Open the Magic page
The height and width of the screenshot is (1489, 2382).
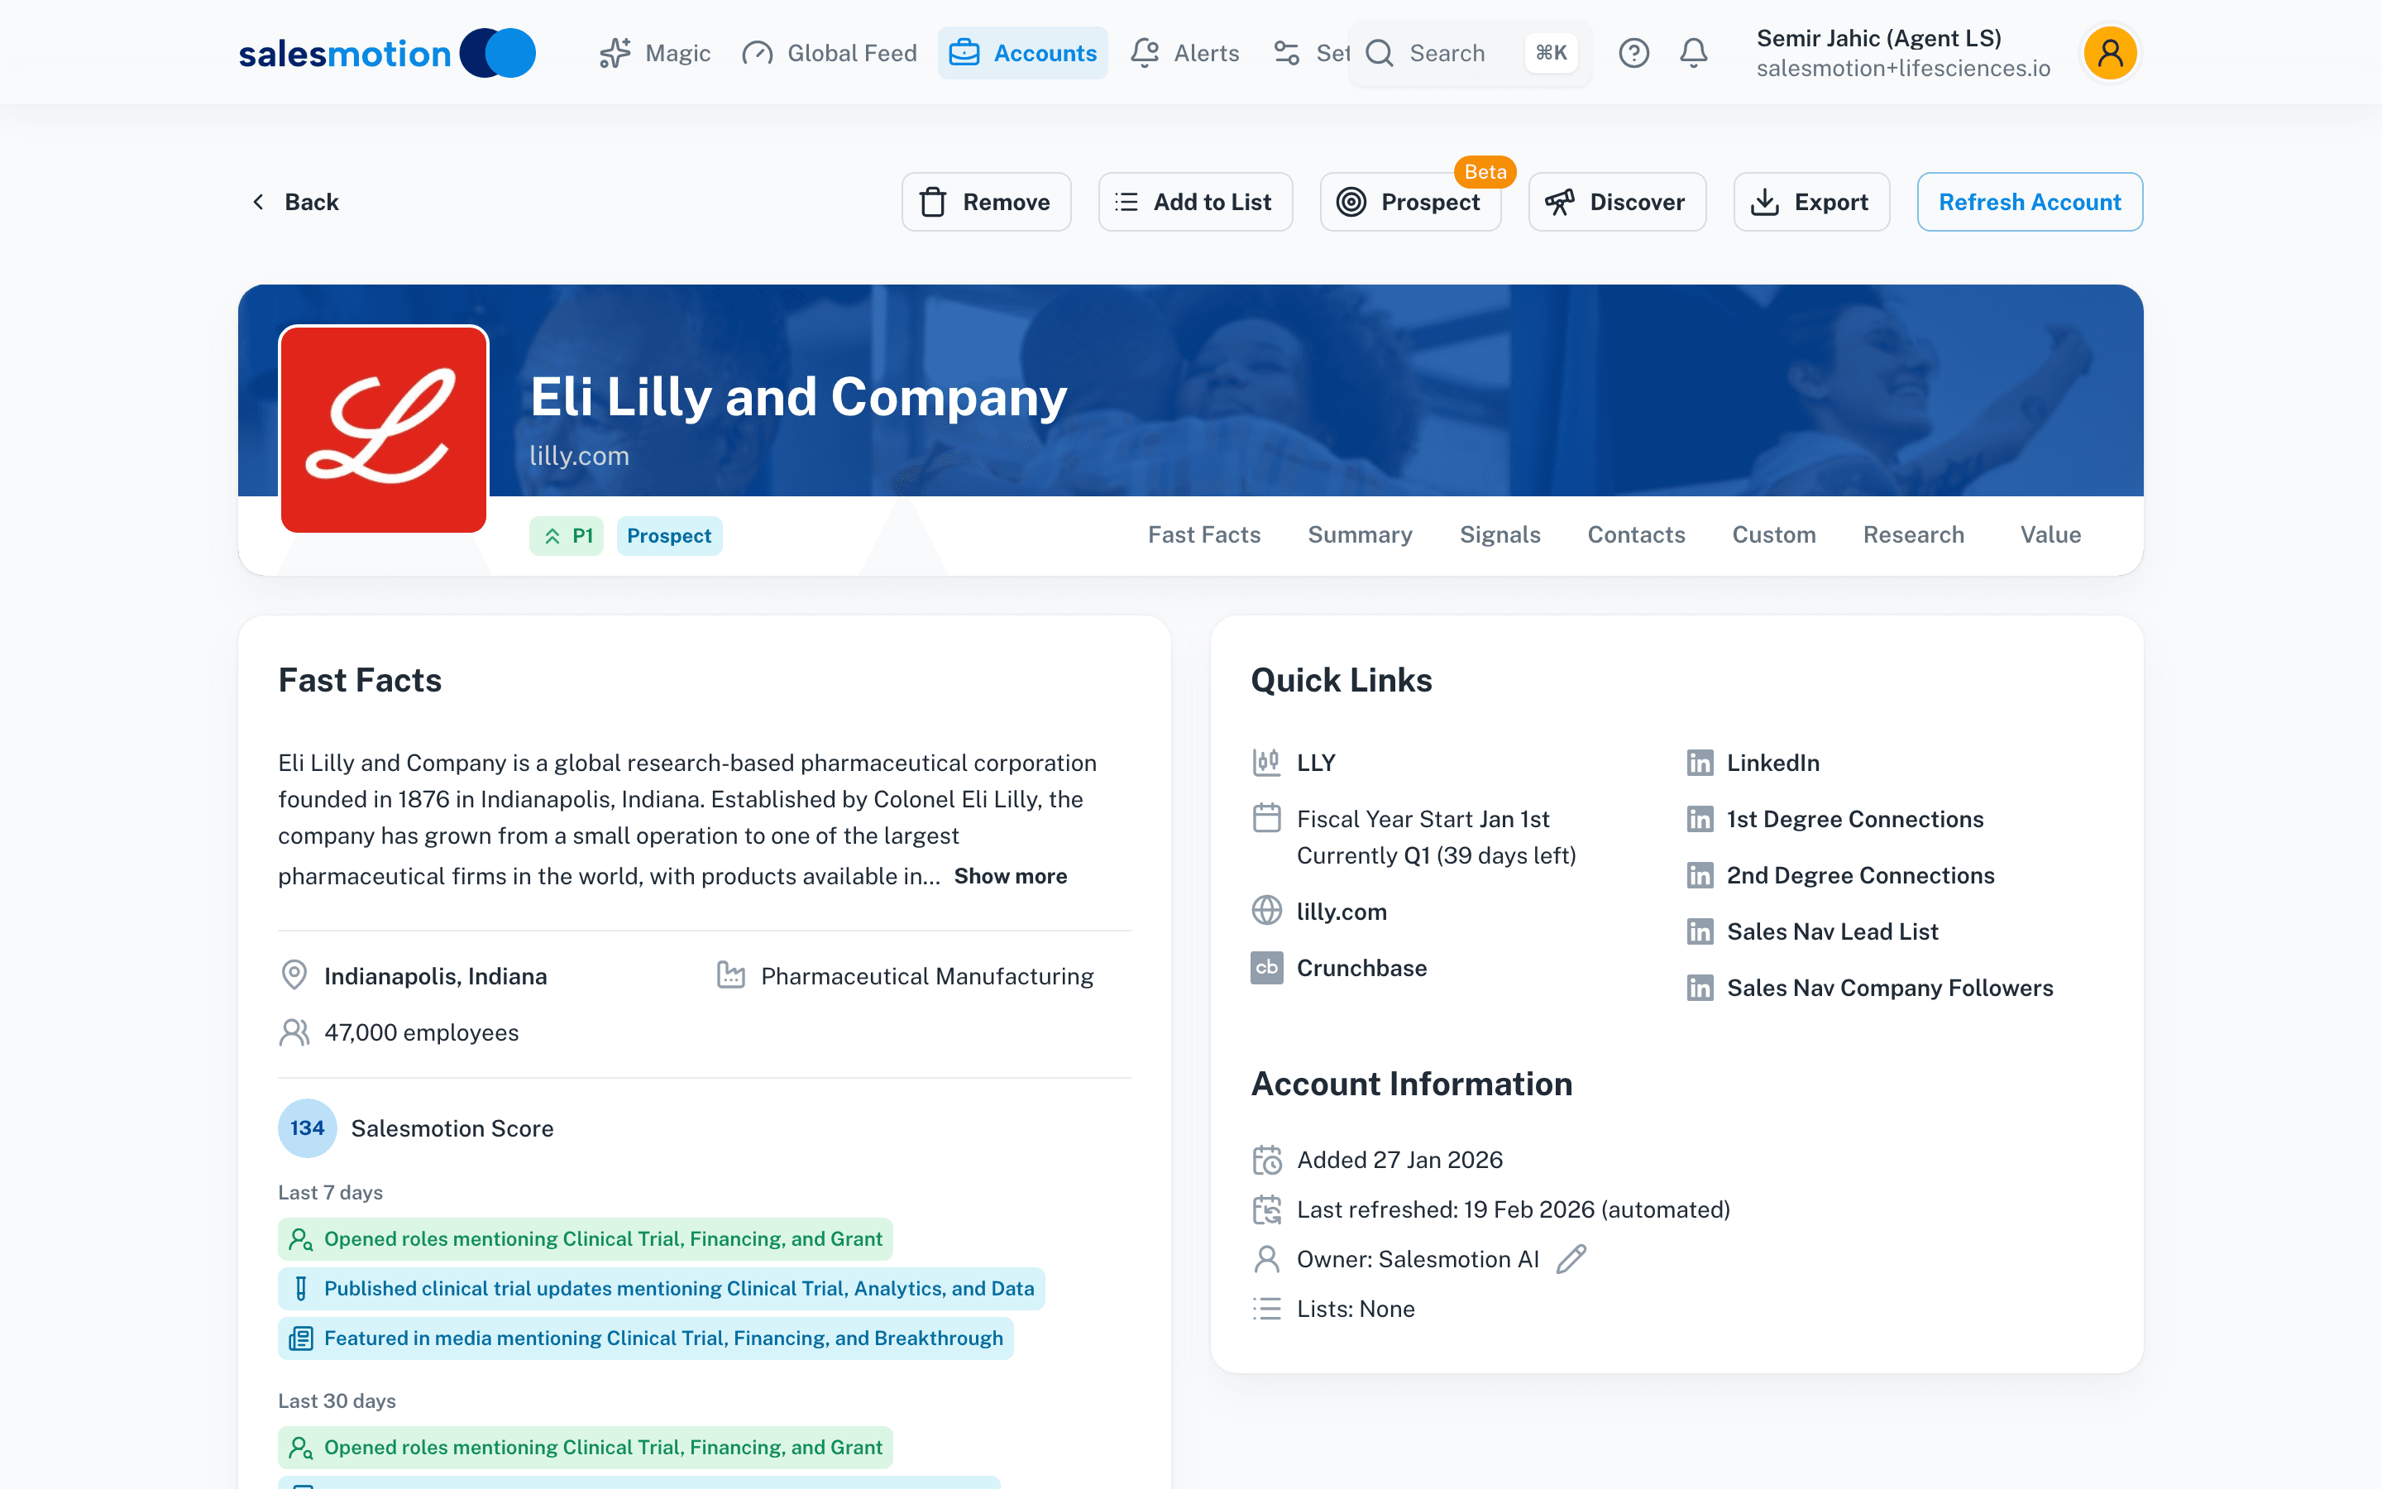[654, 53]
